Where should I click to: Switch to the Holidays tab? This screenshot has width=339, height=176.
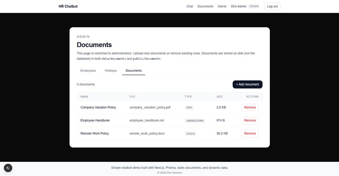pyautogui.click(x=111, y=71)
